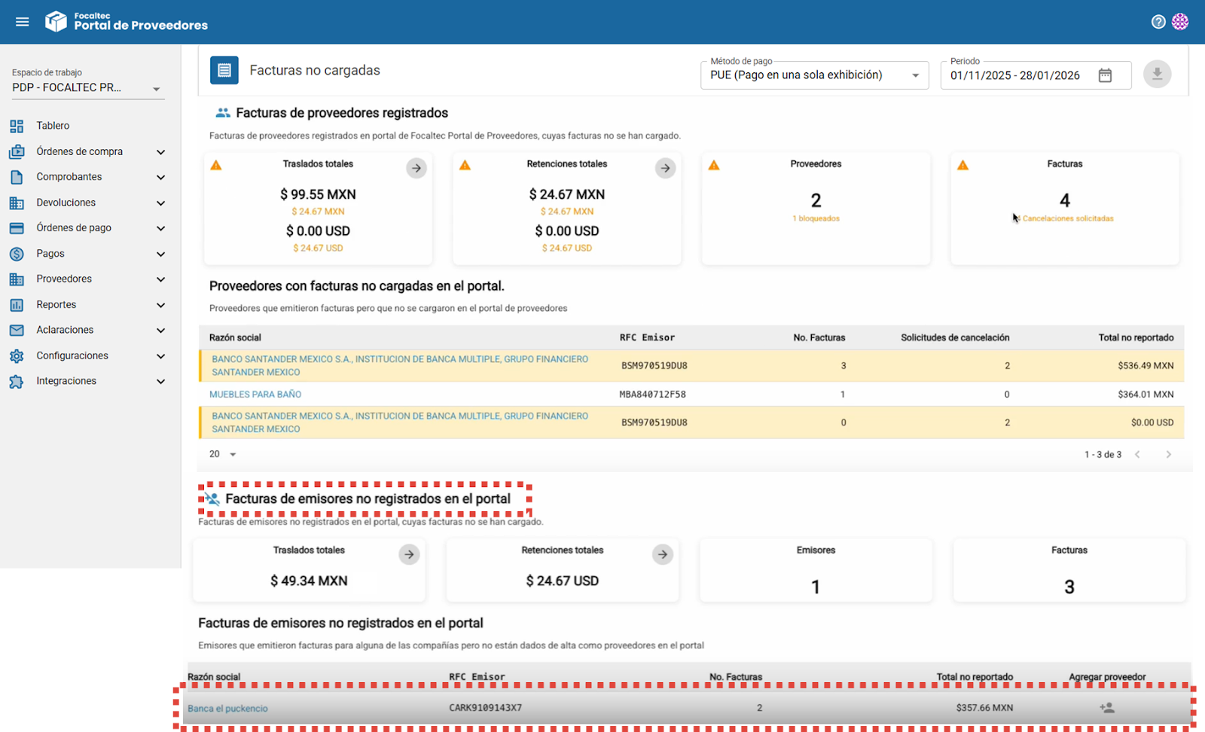
Task: Click warning icon on Proveedores card
Action: pyautogui.click(x=714, y=165)
